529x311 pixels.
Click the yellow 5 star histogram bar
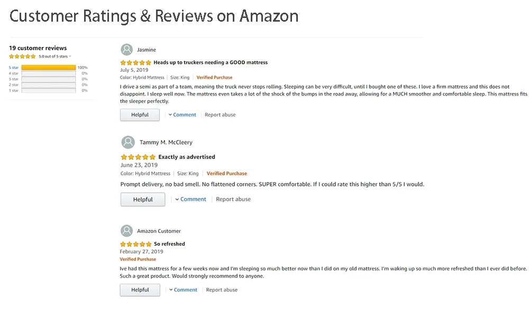pos(49,68)
